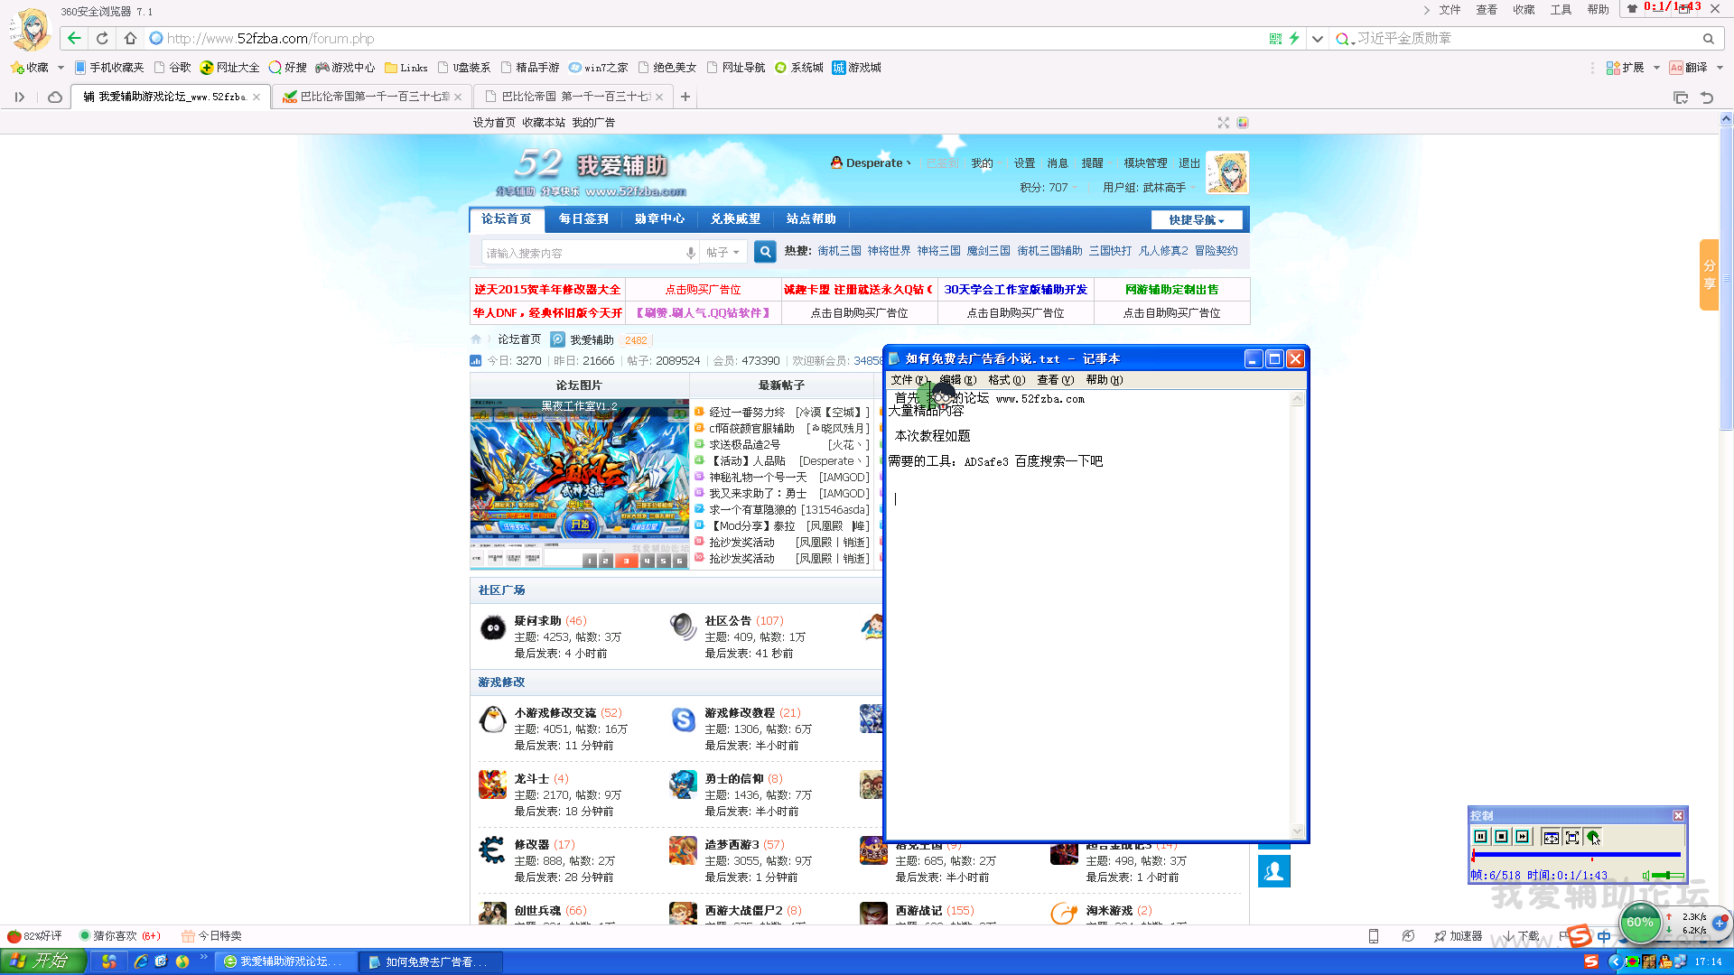Click the voice search microphone icon
The image size is (1734, 975).
691,253
